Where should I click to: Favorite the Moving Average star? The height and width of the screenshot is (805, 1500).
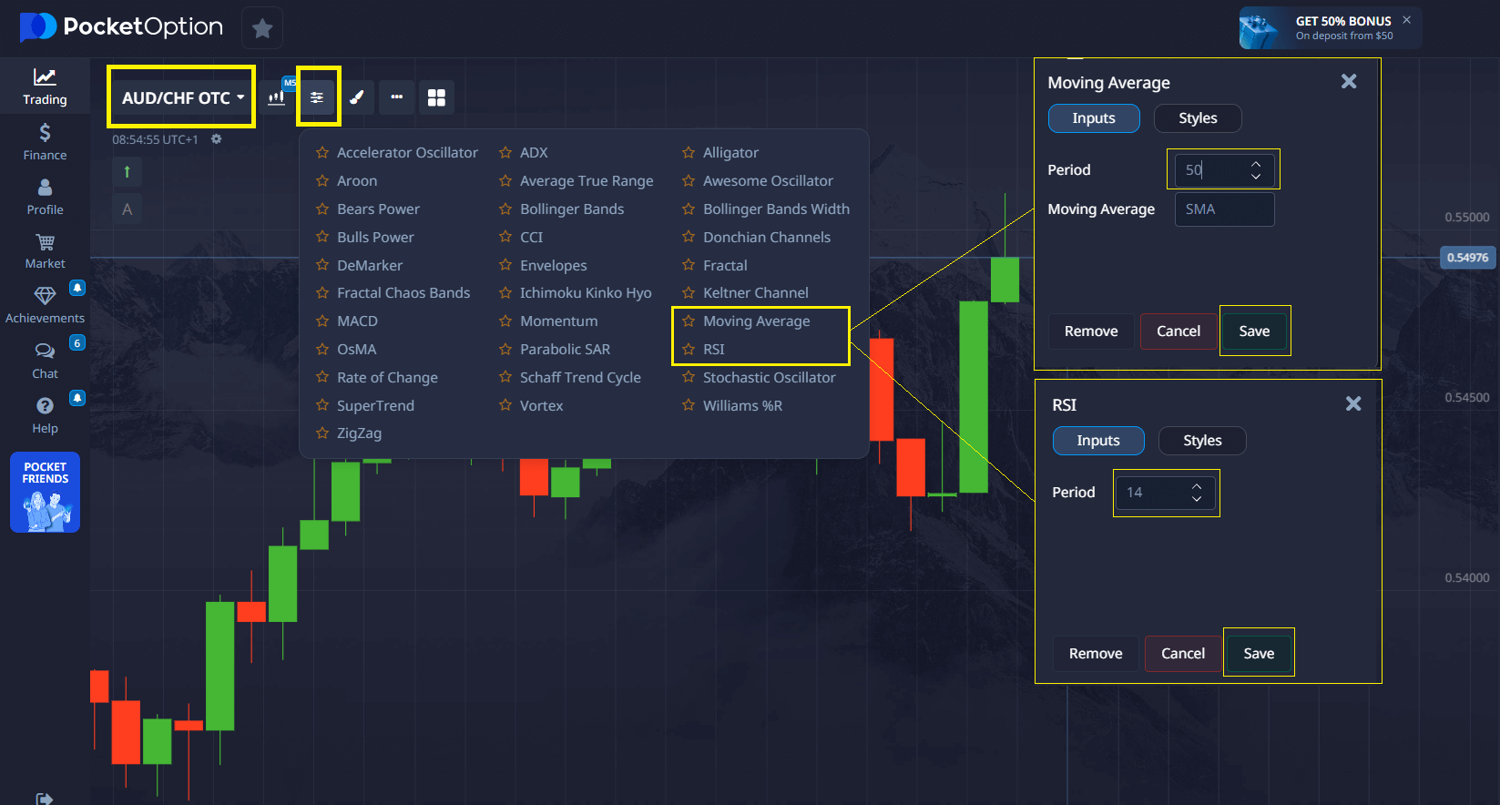pyautogui.click(x=689, y=321)
